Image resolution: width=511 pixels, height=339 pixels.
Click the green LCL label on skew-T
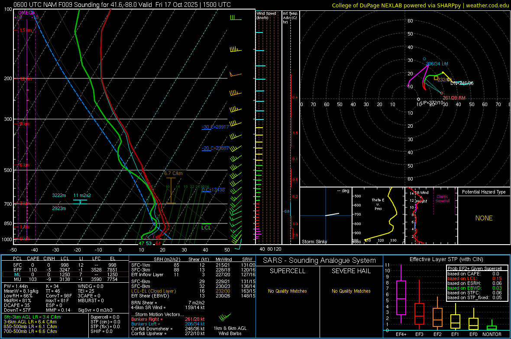click(206, 228)
